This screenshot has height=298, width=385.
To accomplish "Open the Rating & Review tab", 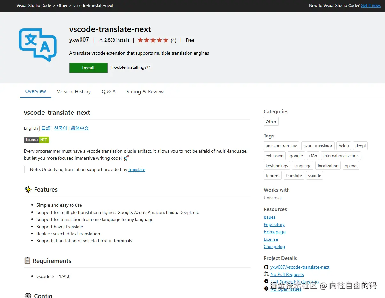I will 145,92.
